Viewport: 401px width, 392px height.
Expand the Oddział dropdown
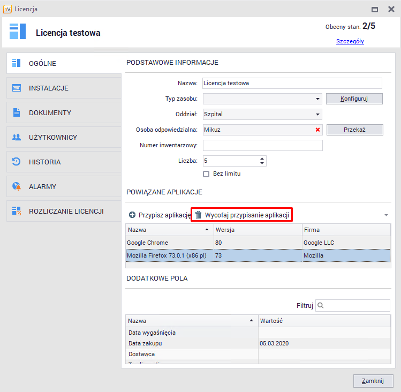[x=317, y=115]
